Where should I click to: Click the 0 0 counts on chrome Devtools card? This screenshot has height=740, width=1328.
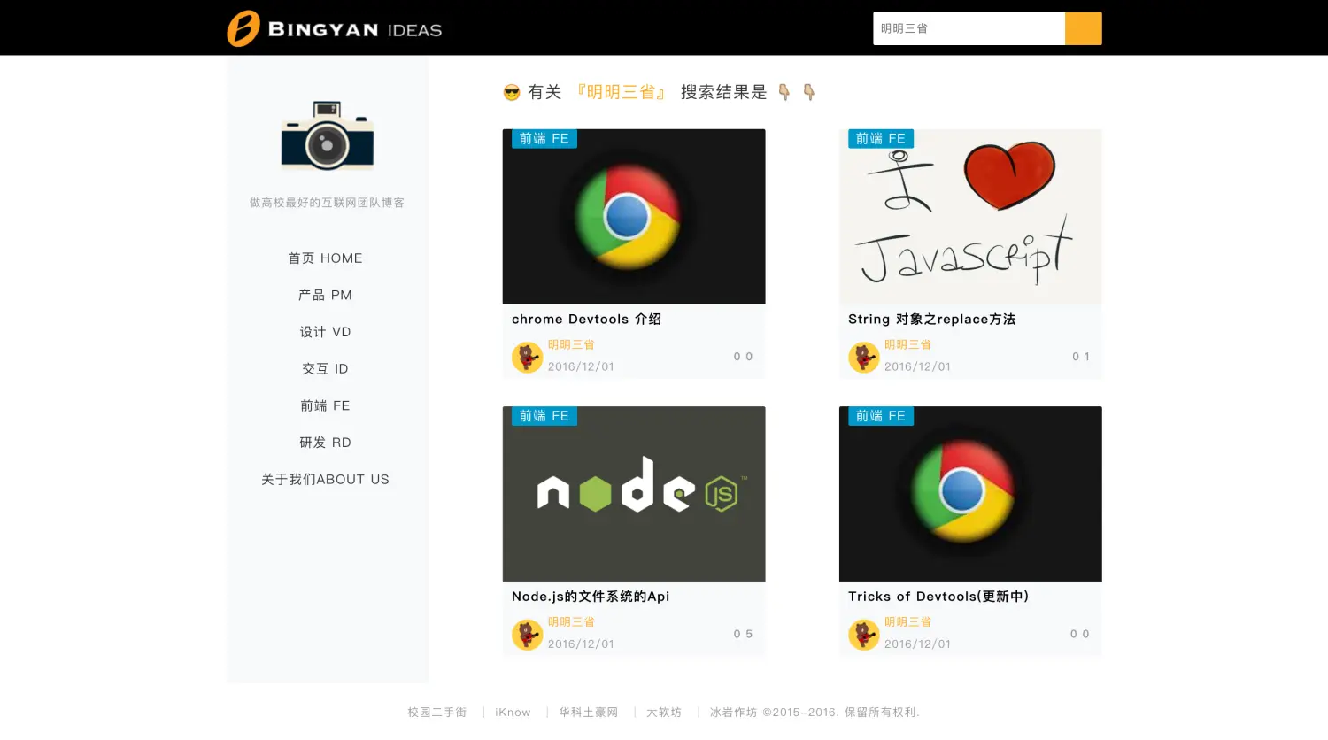point(743,357)
